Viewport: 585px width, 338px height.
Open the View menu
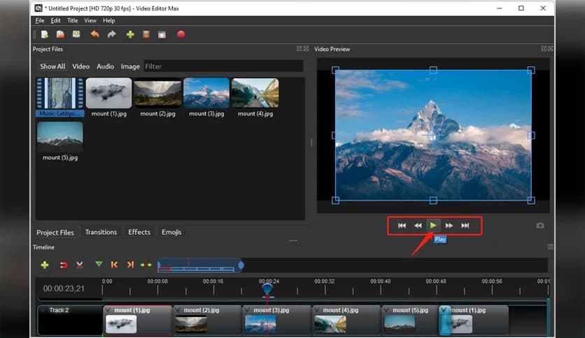point(90,20)
